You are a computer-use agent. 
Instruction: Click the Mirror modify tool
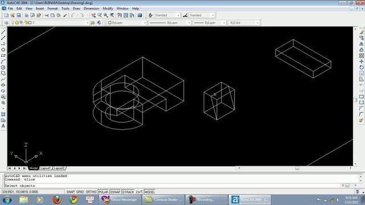361,44
